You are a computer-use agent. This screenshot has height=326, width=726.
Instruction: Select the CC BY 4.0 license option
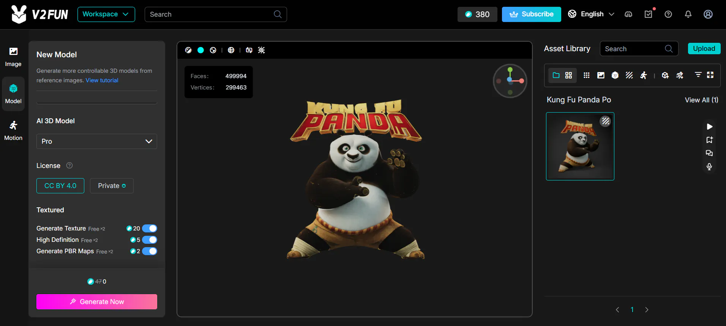[x=60, y=186]
